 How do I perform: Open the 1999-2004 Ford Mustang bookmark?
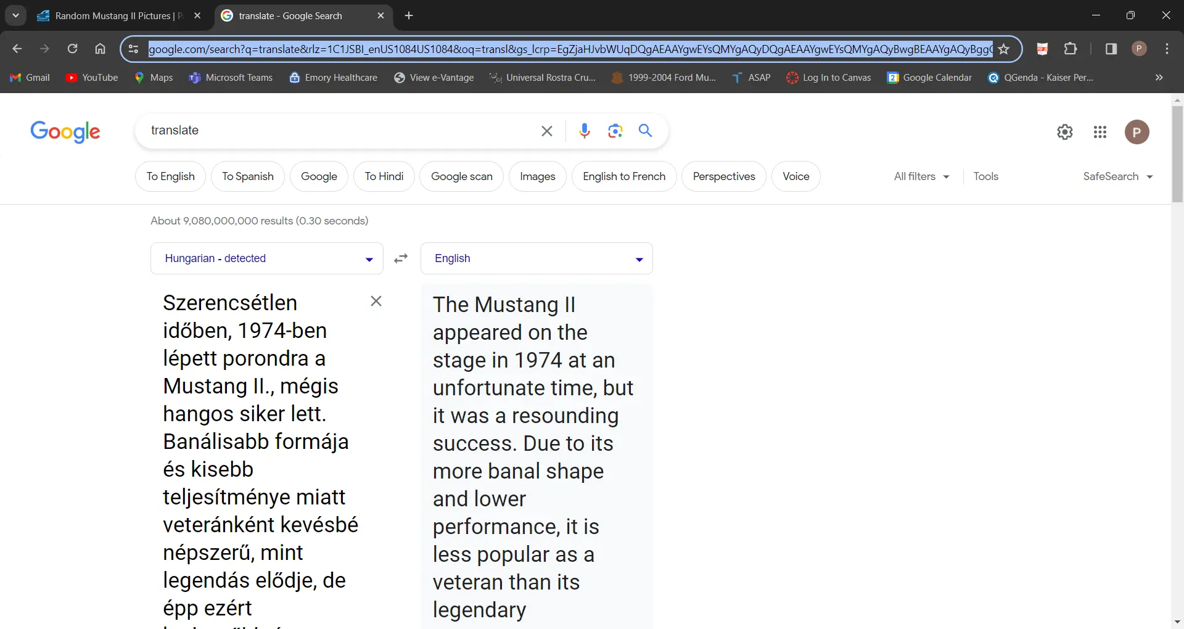tap(664, 78)
